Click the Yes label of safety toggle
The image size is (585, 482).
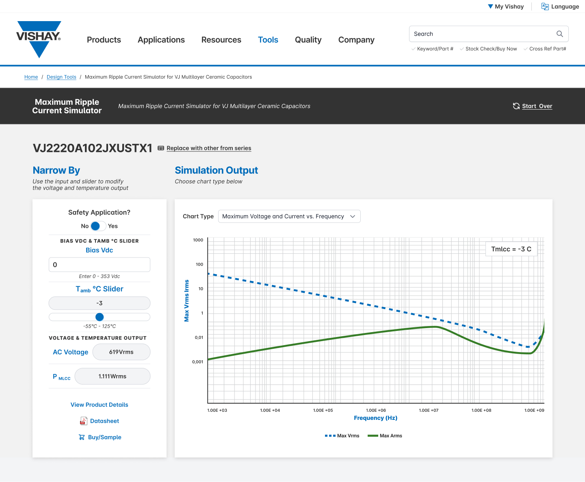[x=113, y=226]
